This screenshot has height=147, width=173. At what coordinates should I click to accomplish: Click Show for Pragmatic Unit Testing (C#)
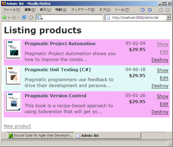tap(163, 70)
